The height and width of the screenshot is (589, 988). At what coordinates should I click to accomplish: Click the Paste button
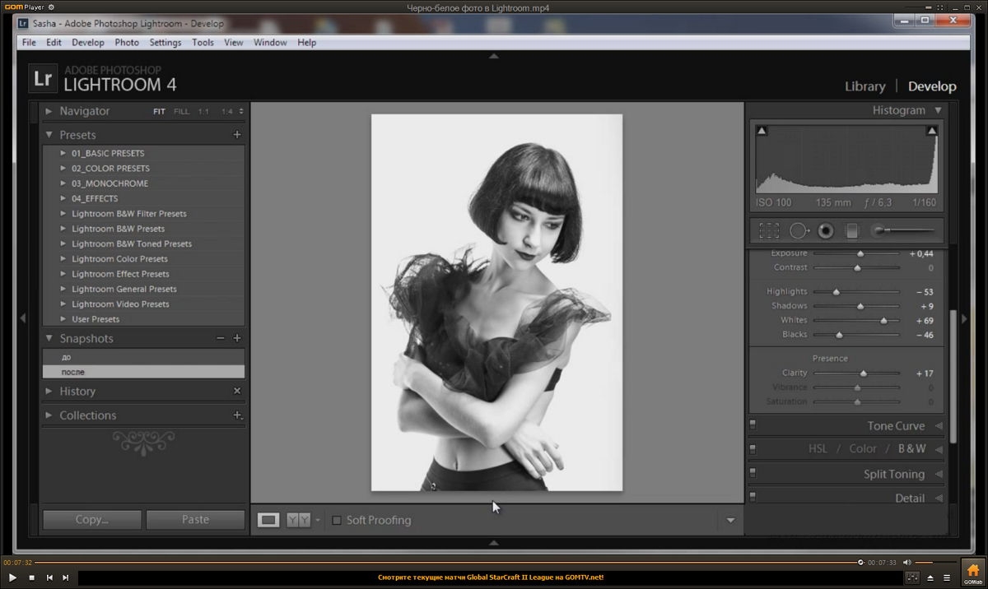(195, 519)
